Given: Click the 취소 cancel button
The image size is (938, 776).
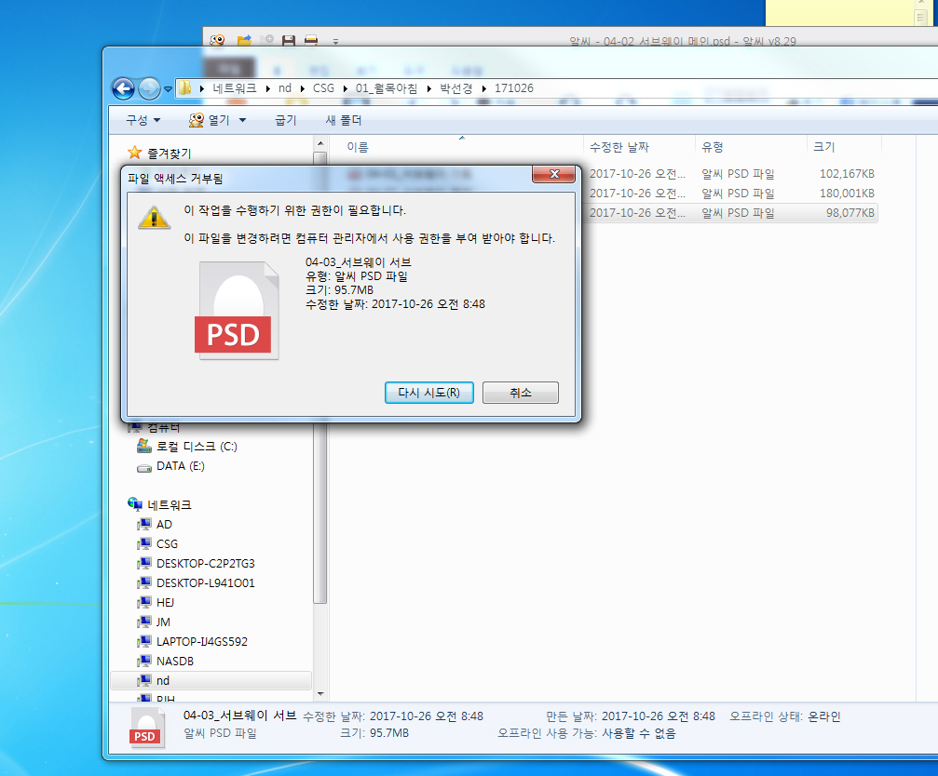Looking at the screenshot, I should click(521, 393).
